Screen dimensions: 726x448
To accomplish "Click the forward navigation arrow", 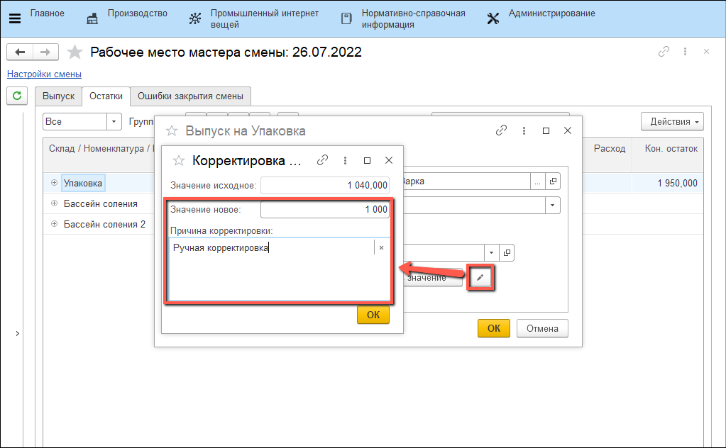I will (45, 52).
